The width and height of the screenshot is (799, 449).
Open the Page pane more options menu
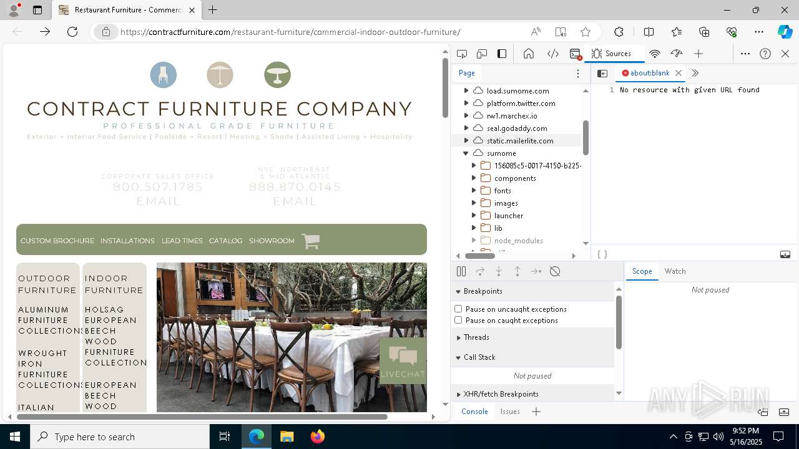pos(578,73)
